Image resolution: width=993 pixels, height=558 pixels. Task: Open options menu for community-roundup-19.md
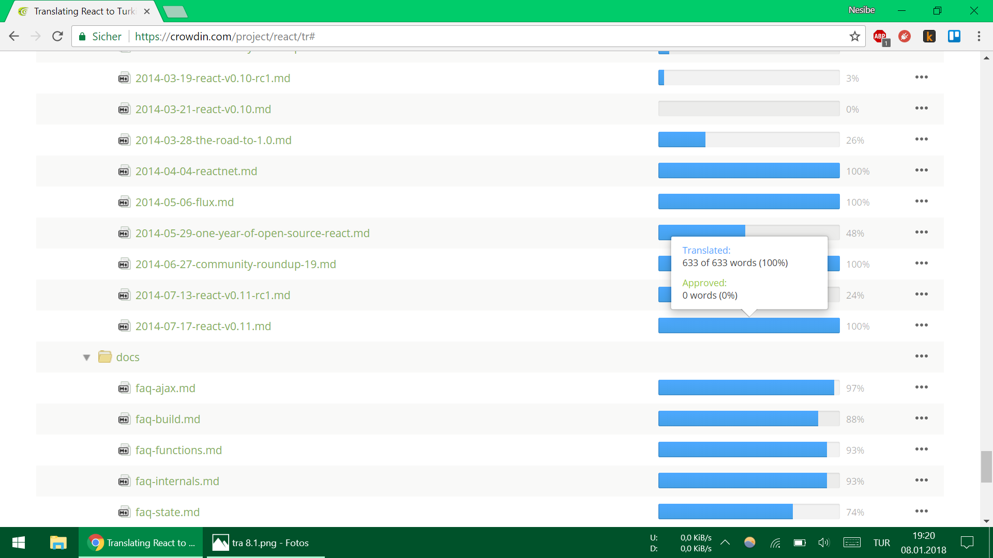coord(922,263)
